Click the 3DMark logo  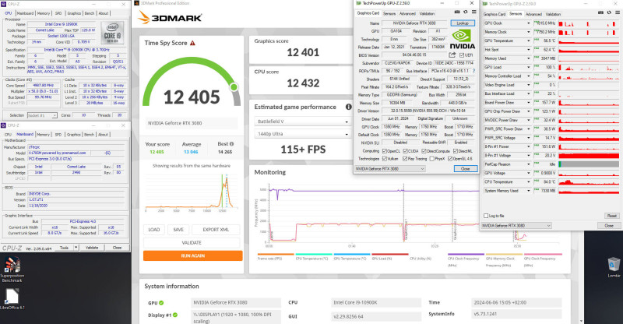click(170, 18)
